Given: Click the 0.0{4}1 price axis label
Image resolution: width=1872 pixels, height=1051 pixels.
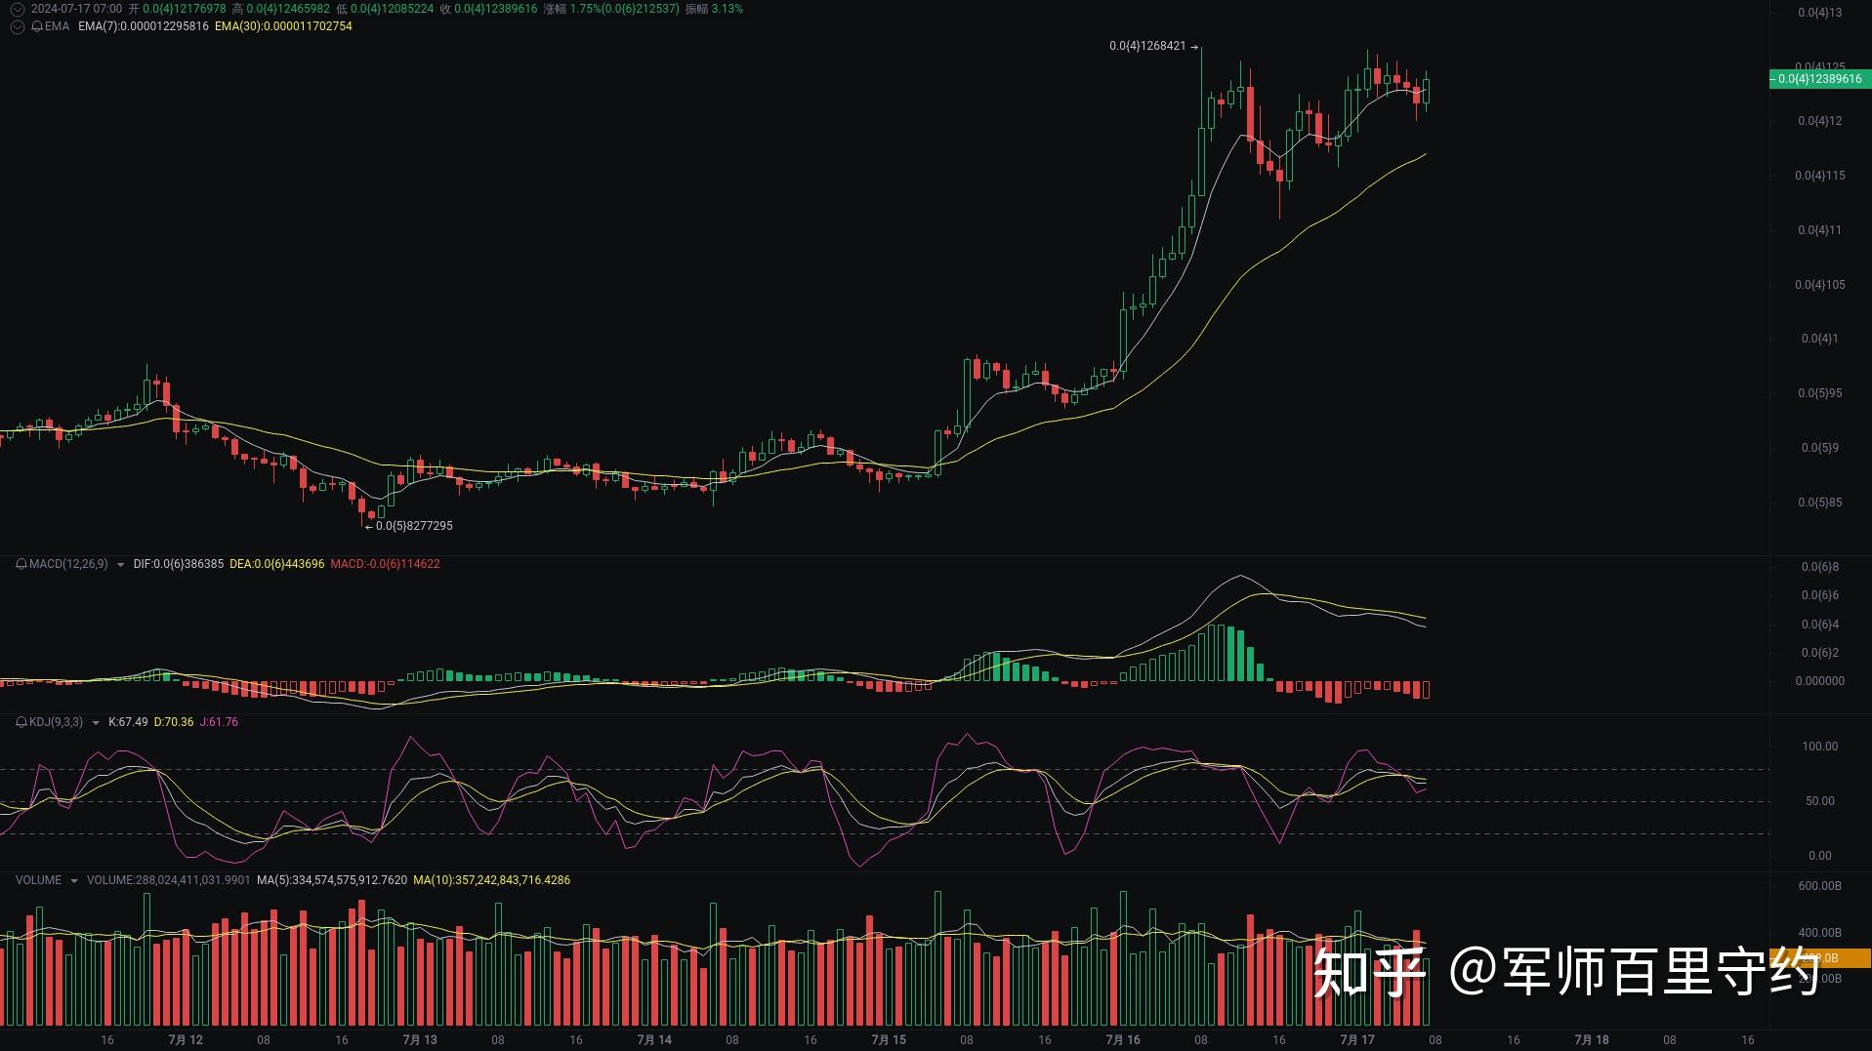Looking at the screenshot, I should [x=1820, y=339].
